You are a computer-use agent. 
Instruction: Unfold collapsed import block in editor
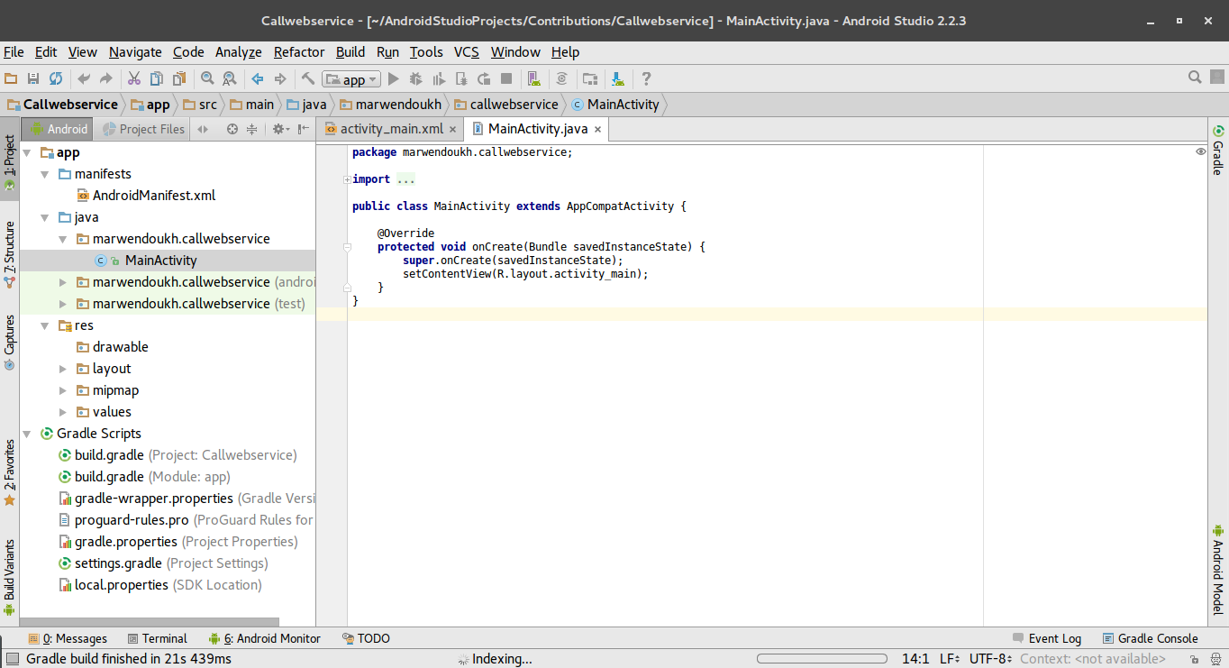point(347,179)
